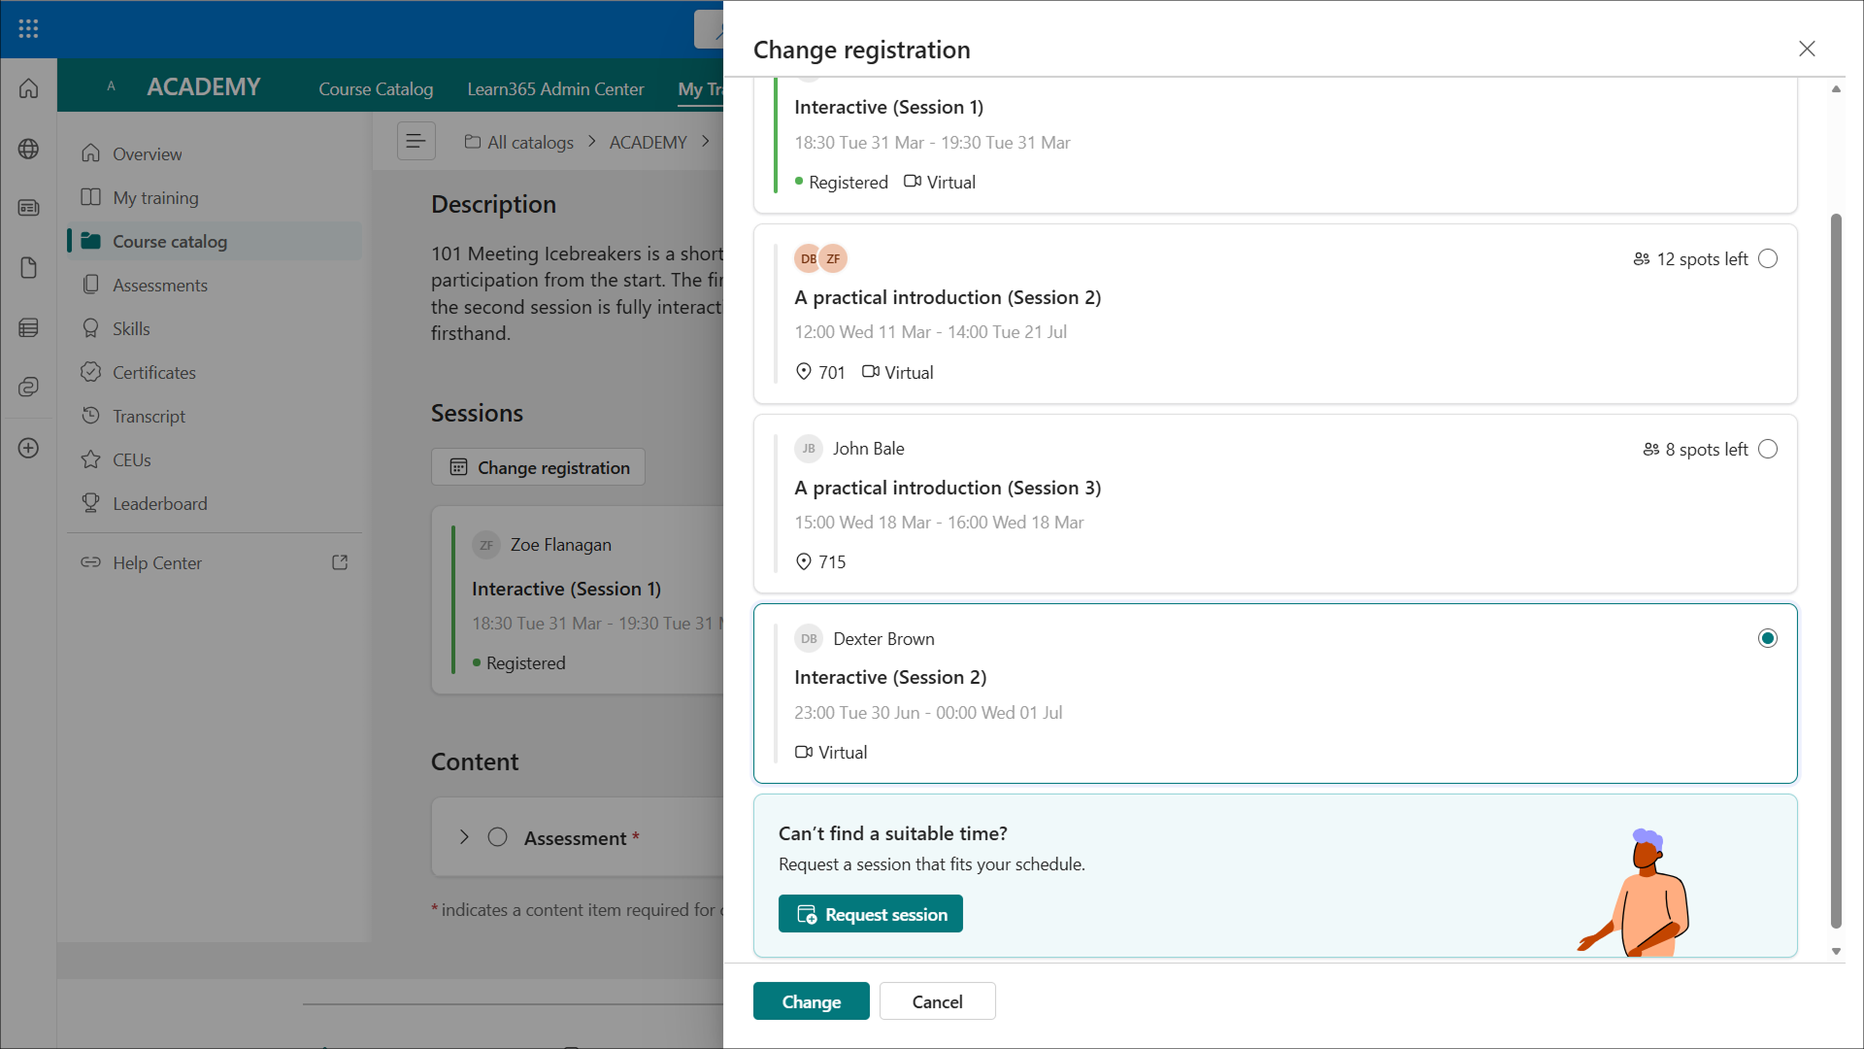Click the home icon in left rail
Screen dimensions: 1864x1049
28,89
